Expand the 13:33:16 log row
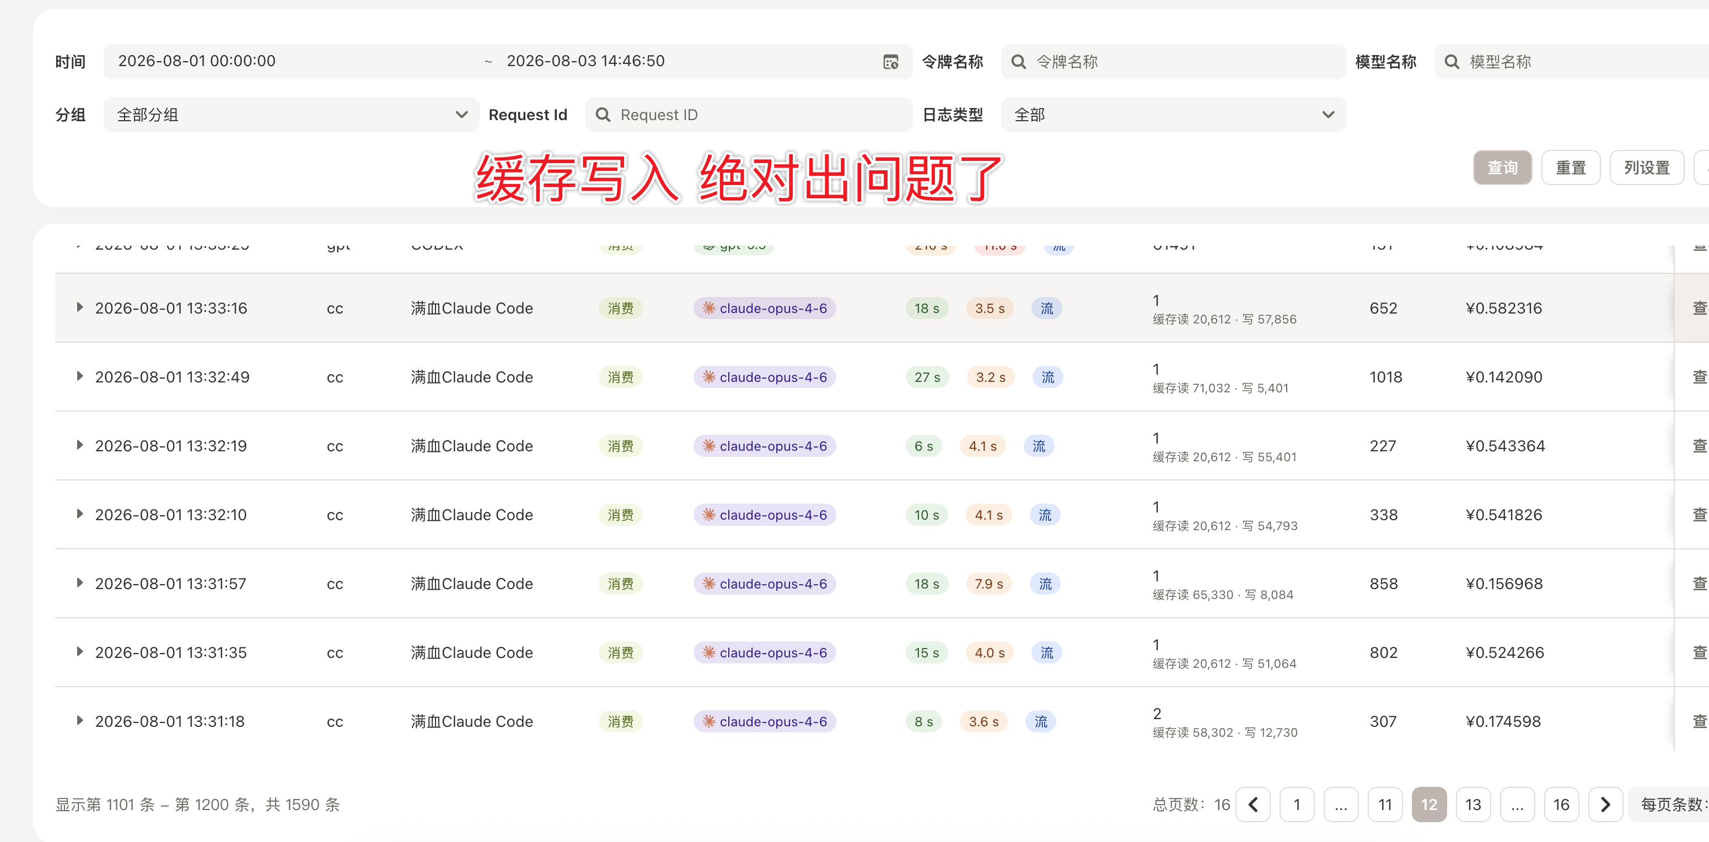 [x=79, y=307]
